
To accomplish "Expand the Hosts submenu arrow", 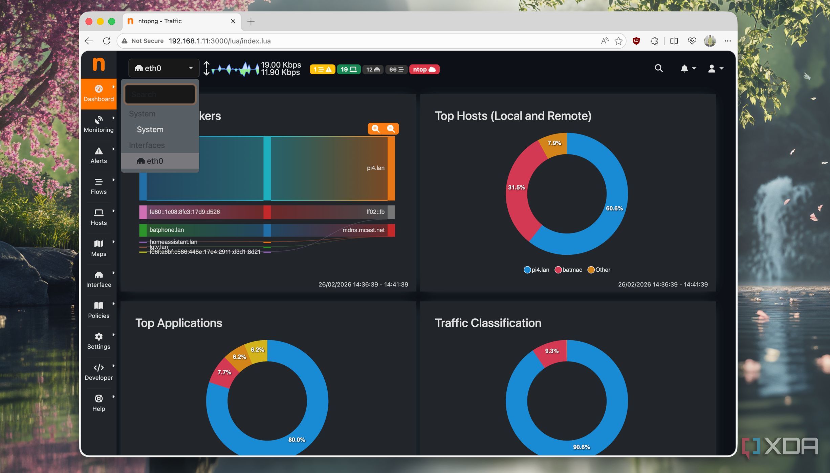I will tap(113, 211).
